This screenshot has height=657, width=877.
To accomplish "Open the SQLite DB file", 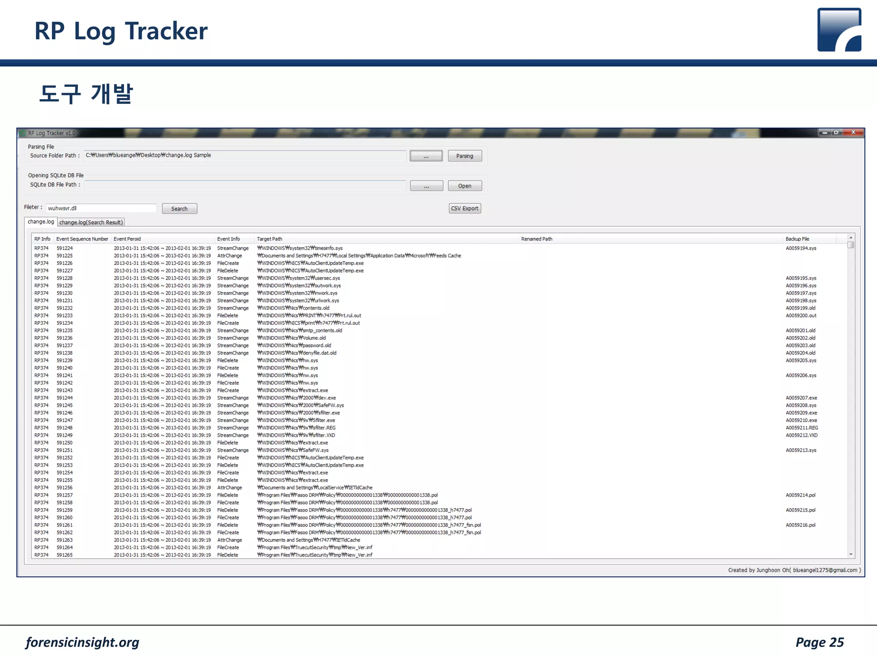I will coord(465,186).
